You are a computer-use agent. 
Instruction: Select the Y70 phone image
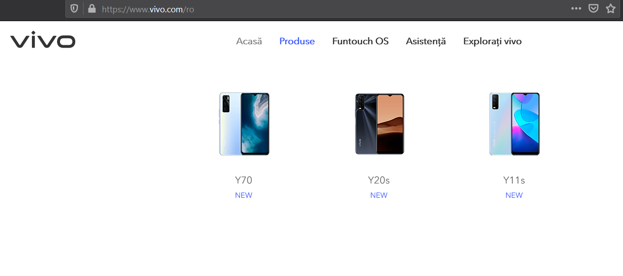pos(244,124)
